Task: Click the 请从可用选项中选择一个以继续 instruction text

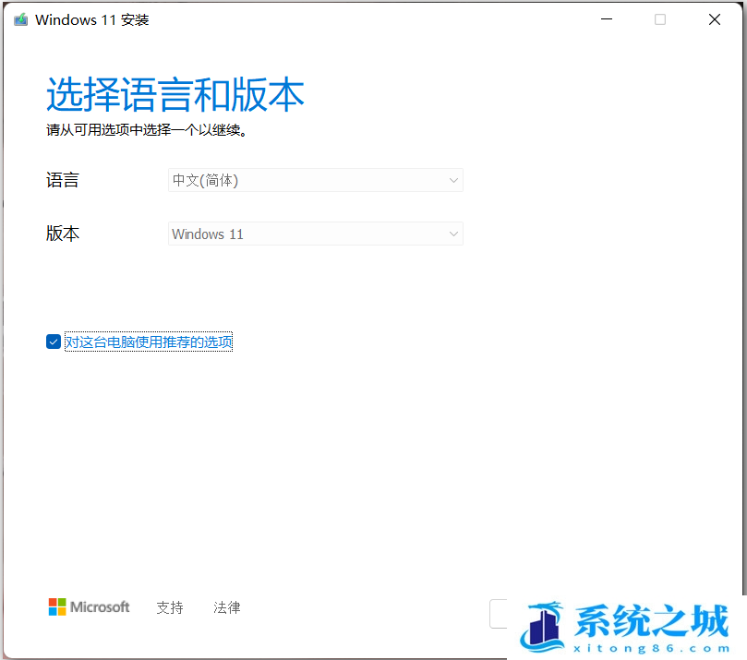Action: 147,129
